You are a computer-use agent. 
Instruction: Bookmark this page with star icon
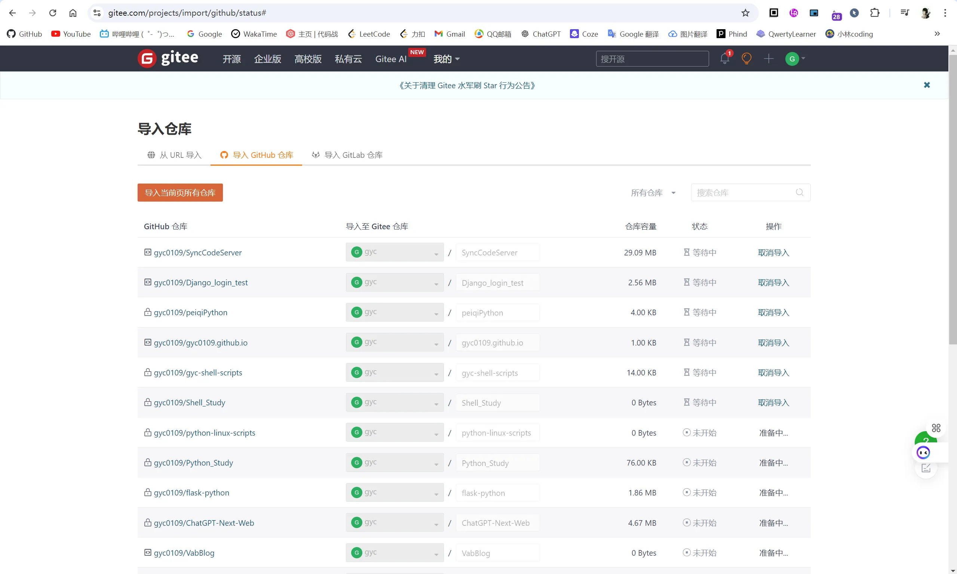click(x=745, y=13)
